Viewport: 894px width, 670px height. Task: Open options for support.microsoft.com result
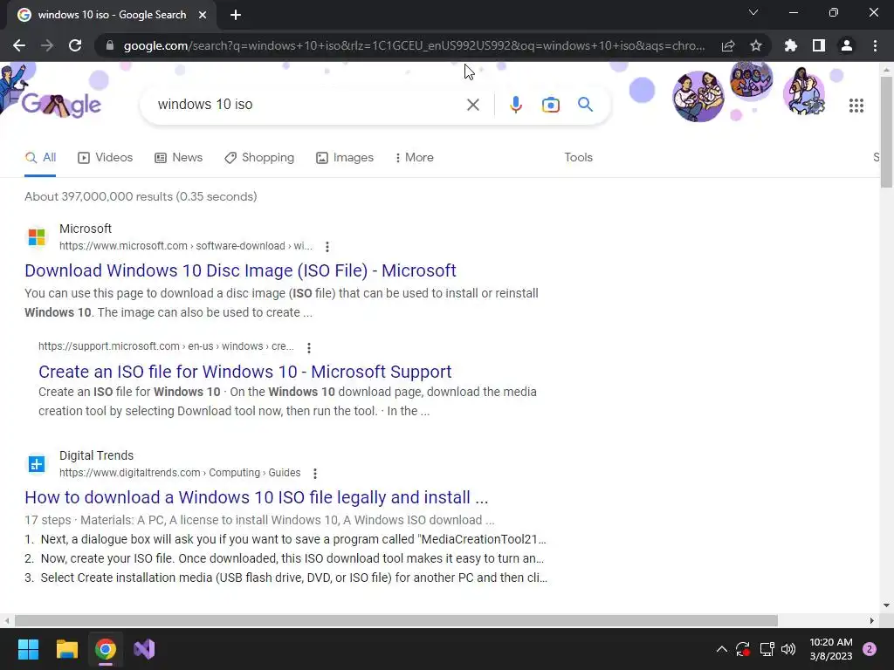coord(308,347)
